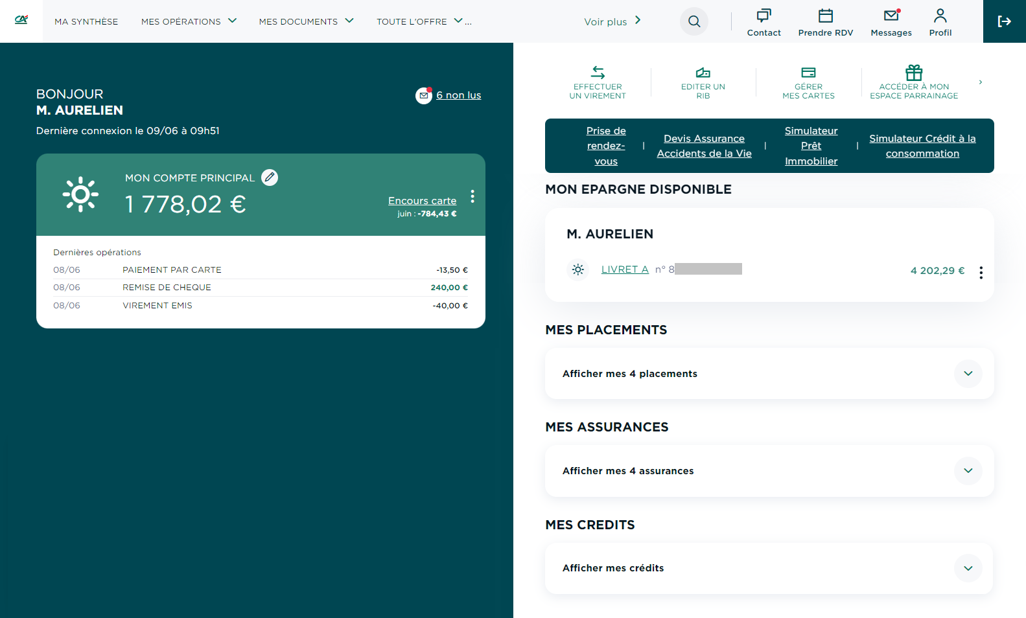Click the parrainage gift icon
This screenshot has width=1026, height=618.
(914, 73)
